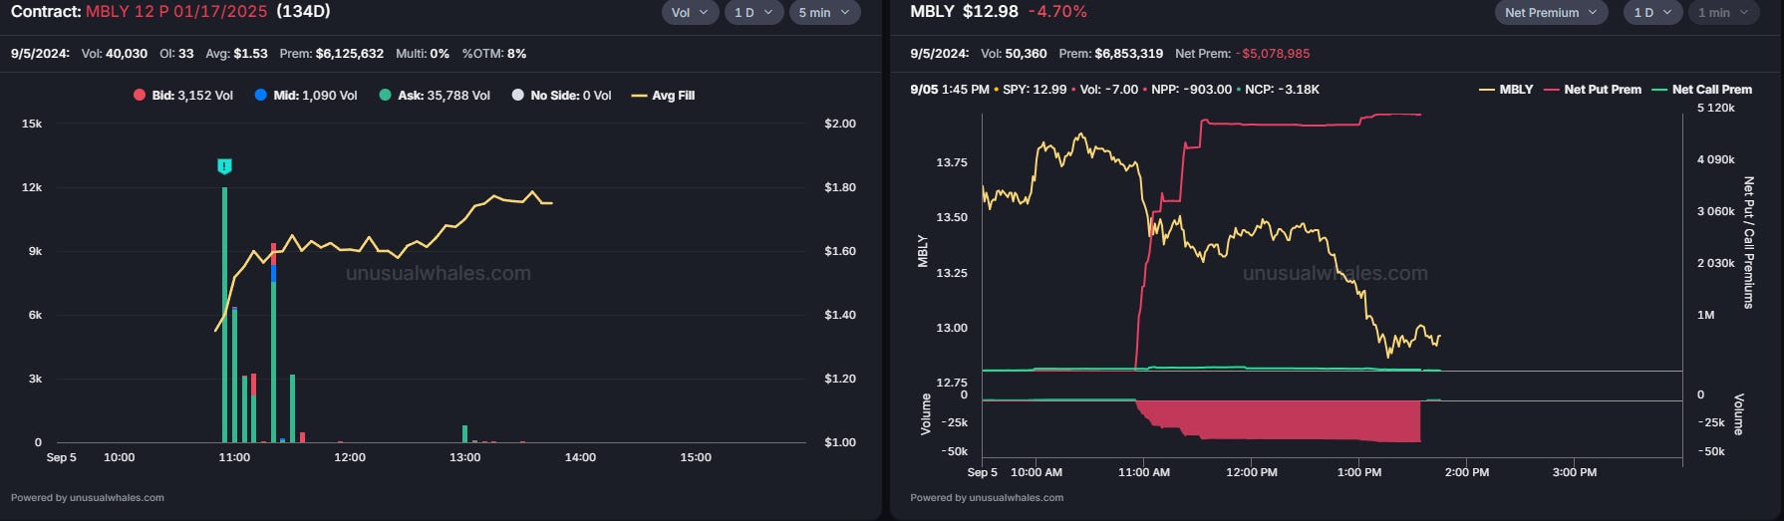Click the 9/05 1:45 PM tooltip timestamp

point(950,90)
